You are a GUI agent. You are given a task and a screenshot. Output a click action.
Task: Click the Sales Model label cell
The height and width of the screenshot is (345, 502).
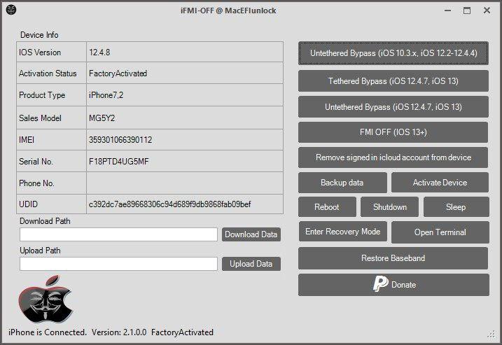52,118
